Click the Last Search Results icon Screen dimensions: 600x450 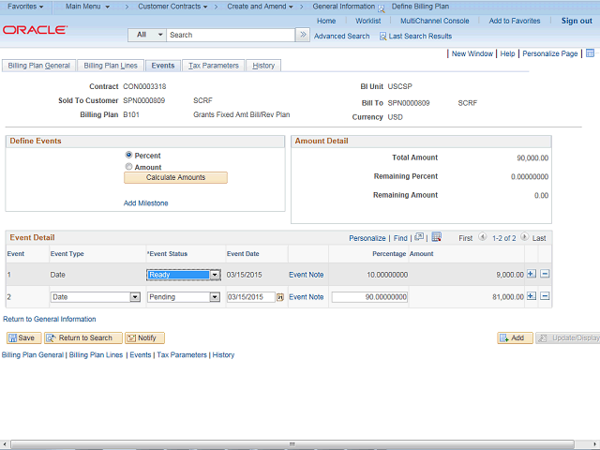click(x=382, y=37)
